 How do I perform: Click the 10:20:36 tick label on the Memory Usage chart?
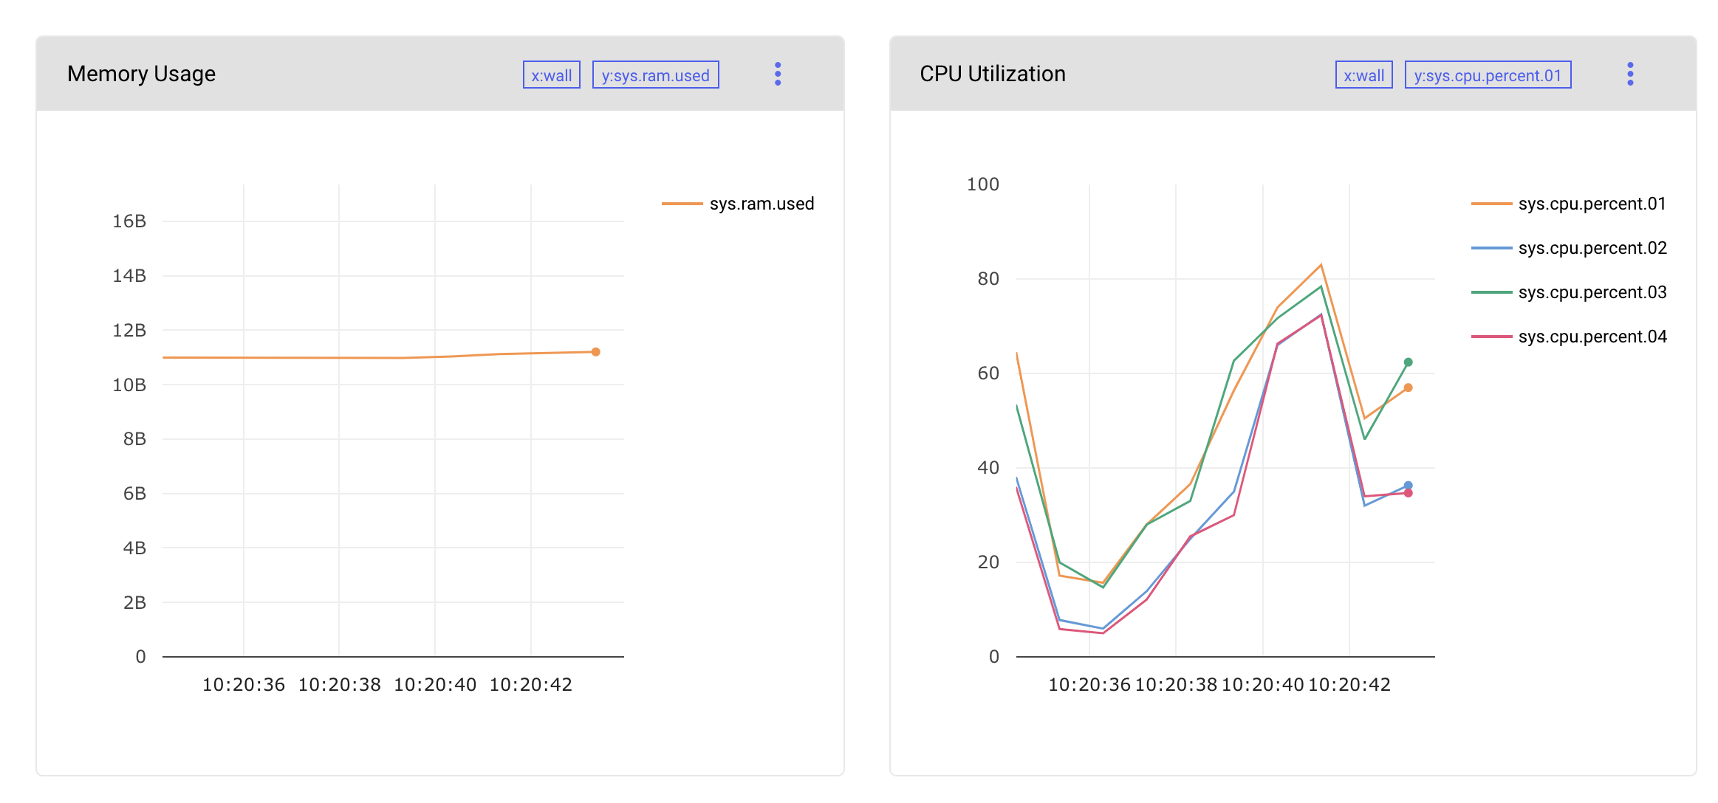(244, 685)
